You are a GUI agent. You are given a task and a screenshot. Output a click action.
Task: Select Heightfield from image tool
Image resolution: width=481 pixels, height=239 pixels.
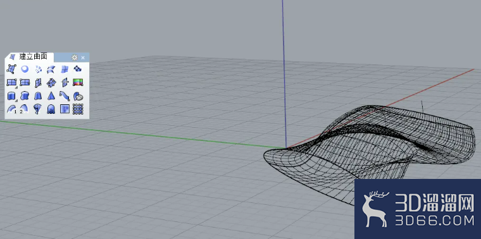tap(65, 109)
